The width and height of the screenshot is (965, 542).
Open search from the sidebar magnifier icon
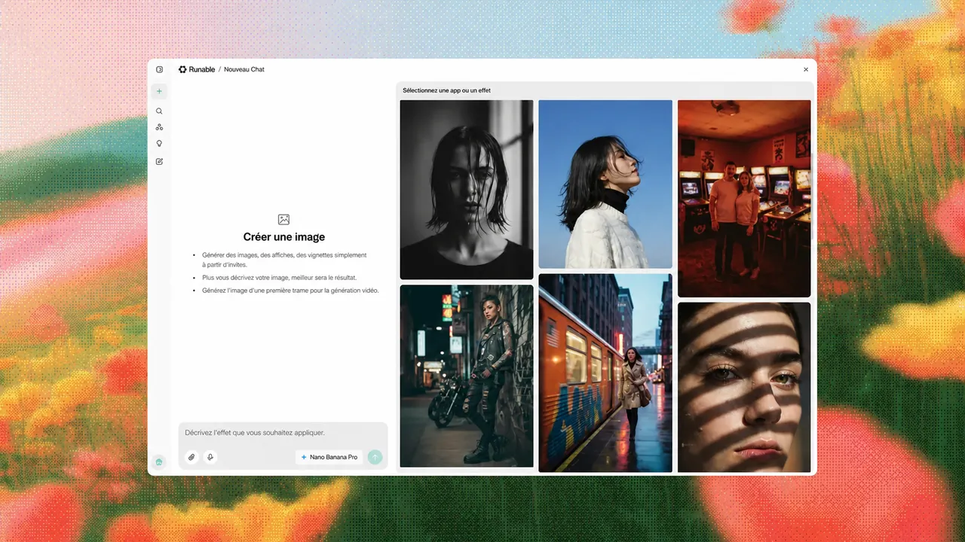click(159, 111)
